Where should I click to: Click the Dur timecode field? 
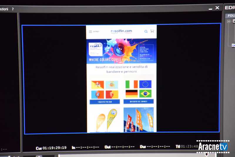point(155,146)
